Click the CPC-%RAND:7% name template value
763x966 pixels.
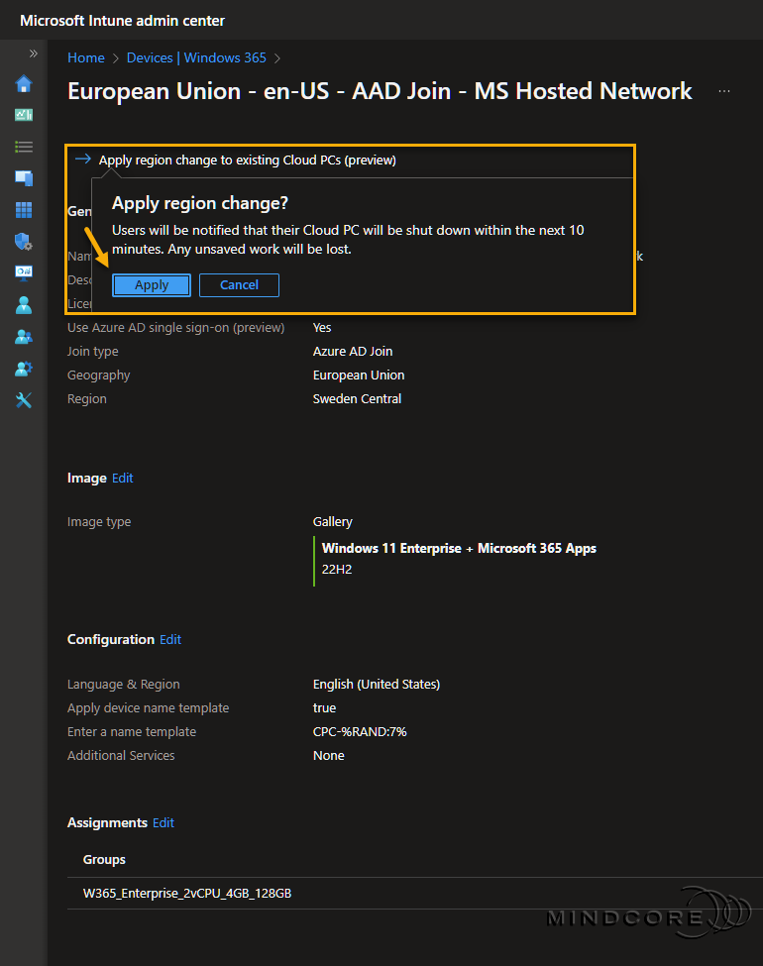[x=360, y=732]
